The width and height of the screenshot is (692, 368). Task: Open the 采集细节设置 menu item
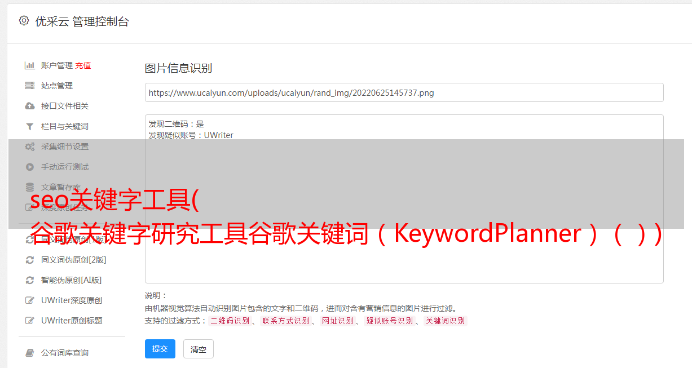pyautogui.click(x=65, y=147)
